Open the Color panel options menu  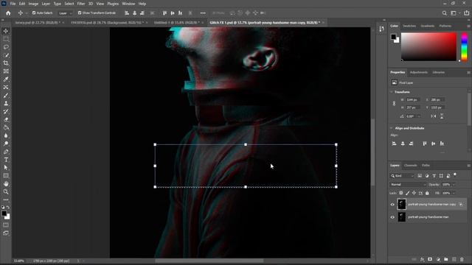(x=468, y=26)
